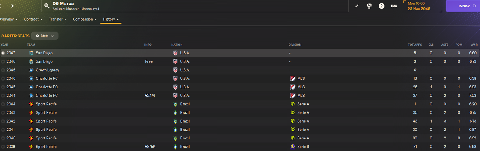Screen dimensions: 480x151
Task: Open the Transfer tab menu
Action: tap(57, 19)
